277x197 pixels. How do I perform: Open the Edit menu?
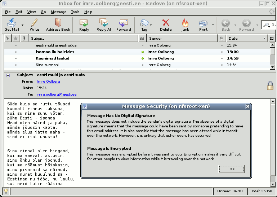tap(19, 12)
